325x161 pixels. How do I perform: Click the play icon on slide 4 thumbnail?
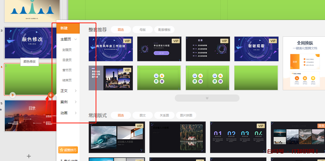coord(12,95)
